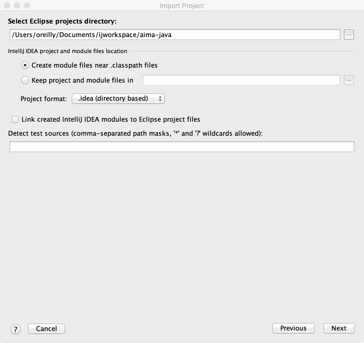The height and width of the screenshot is (343, 364).
Task: Browse for the Eclipse projects directory
Action: pyautogui.click(x=349, y=35)
